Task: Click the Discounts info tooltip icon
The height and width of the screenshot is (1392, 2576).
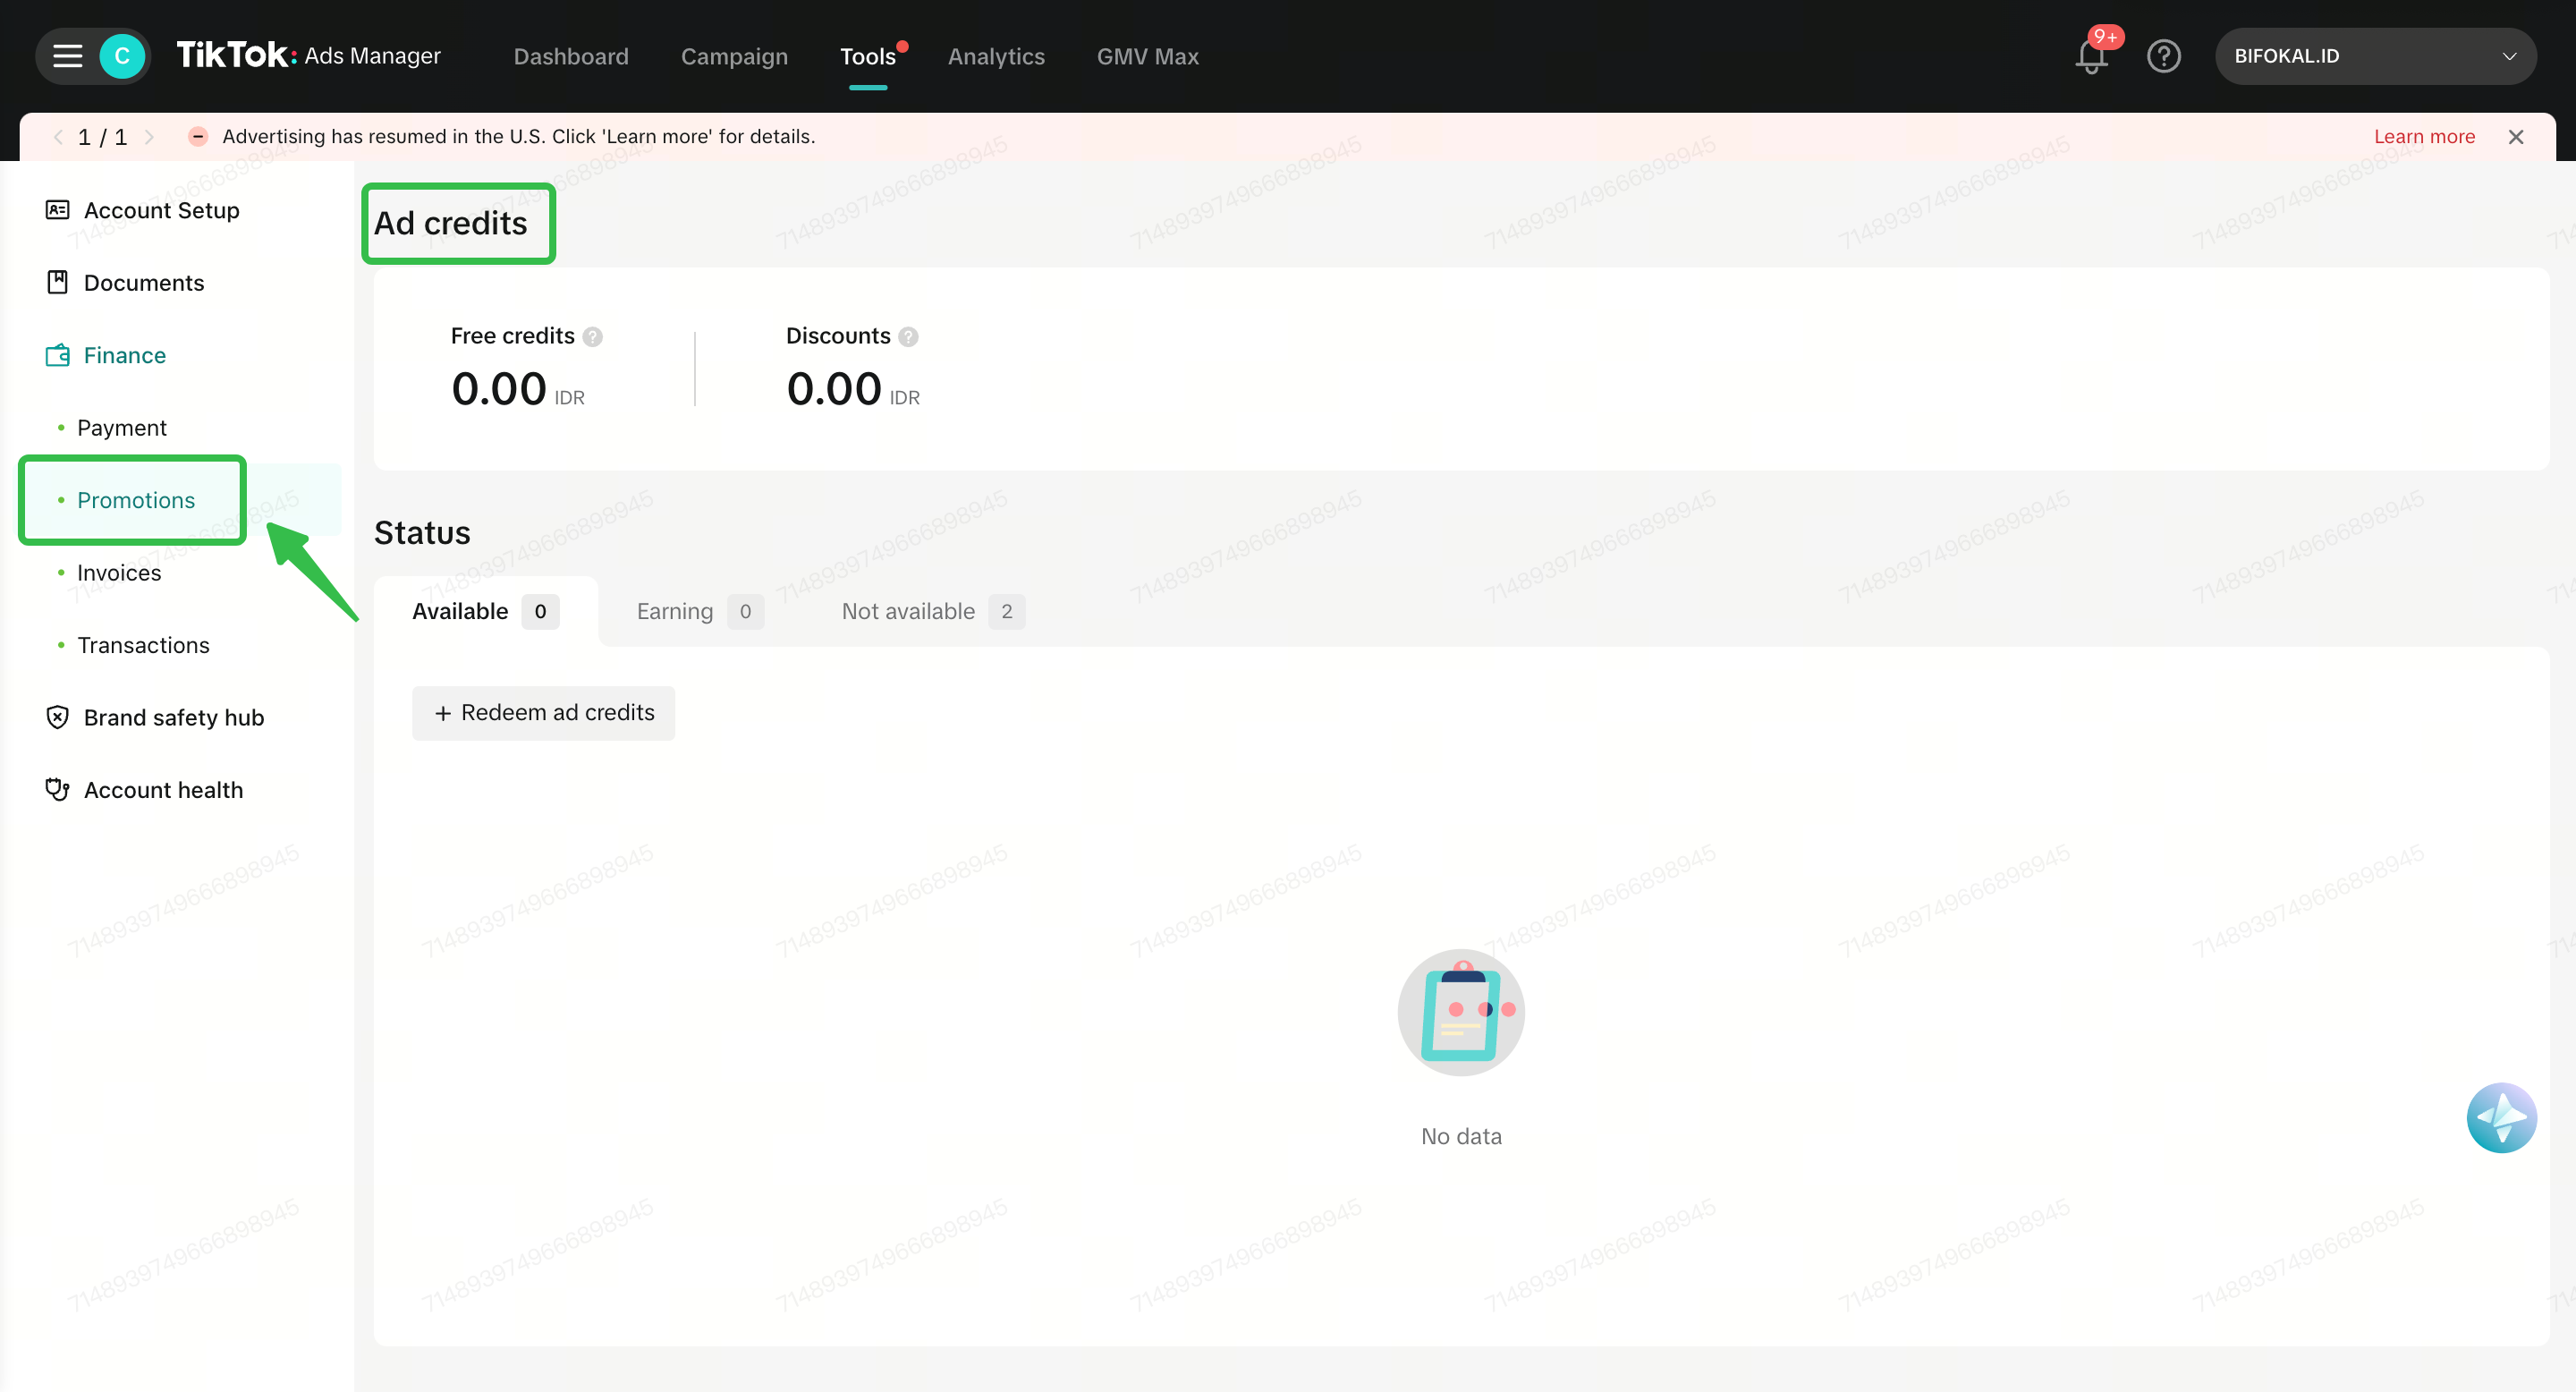Action: coord(908,337)
